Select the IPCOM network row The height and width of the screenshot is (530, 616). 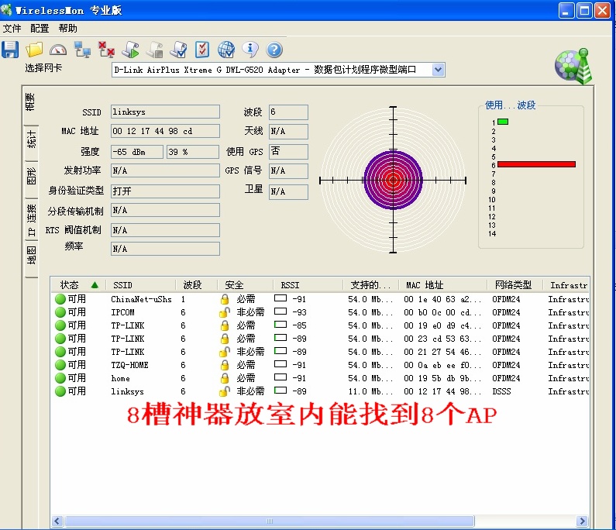(320, 312)
